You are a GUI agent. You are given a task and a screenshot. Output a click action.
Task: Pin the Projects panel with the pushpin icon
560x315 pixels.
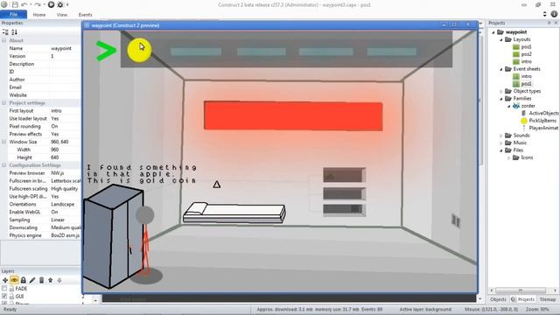click(549, 23)
